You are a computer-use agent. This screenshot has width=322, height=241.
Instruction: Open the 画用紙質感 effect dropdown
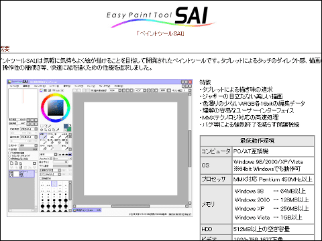[x=29, y=129]
